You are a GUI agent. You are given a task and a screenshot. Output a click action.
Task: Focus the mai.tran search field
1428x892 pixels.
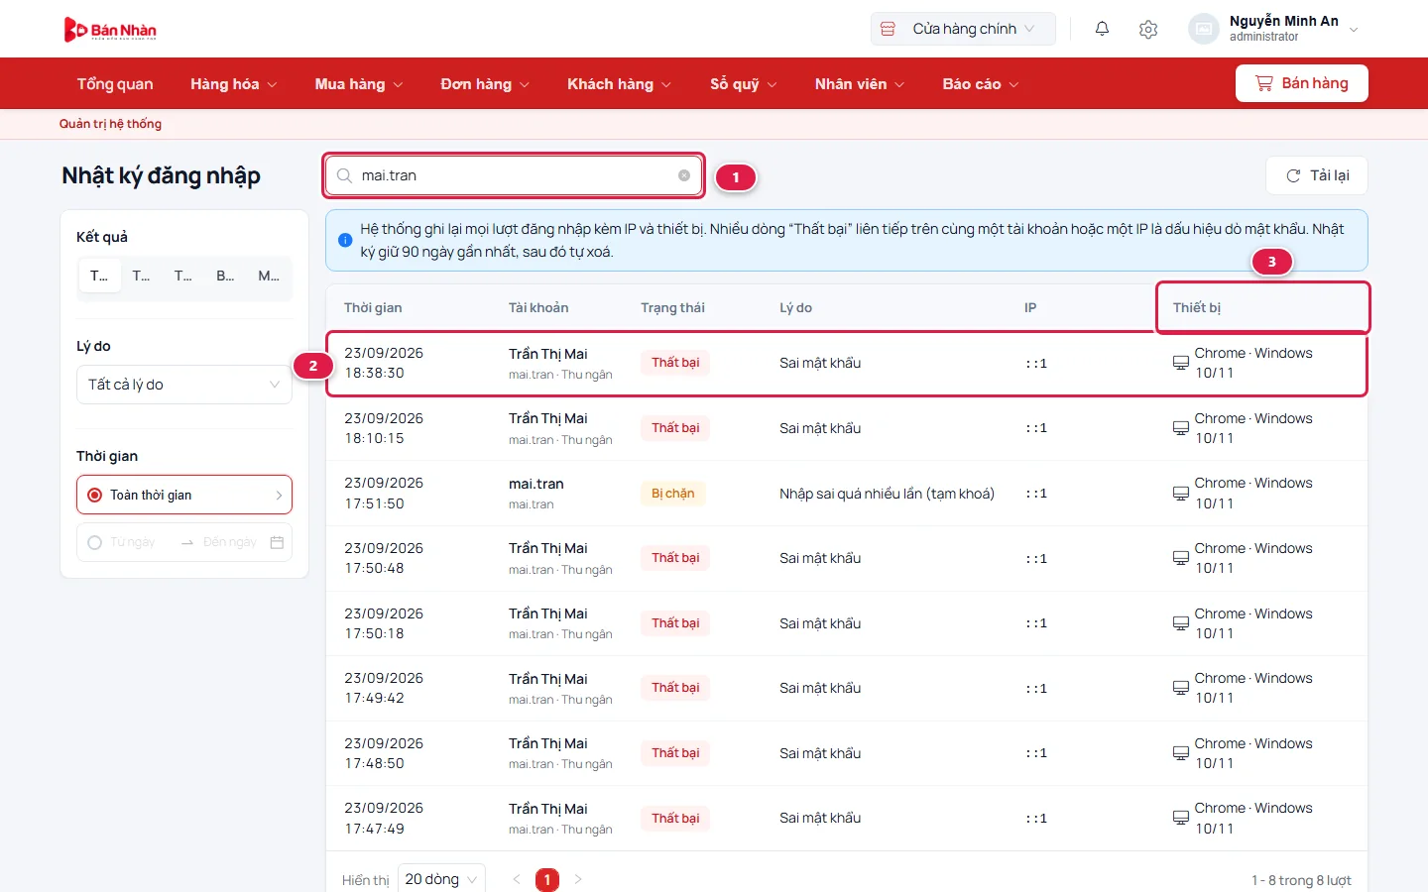pos(514,175)
